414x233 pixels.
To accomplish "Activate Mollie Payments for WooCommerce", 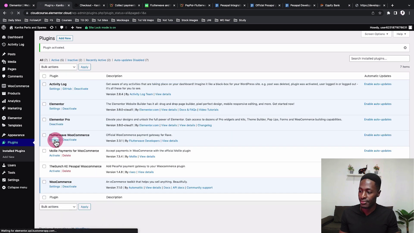I will 55,156.
